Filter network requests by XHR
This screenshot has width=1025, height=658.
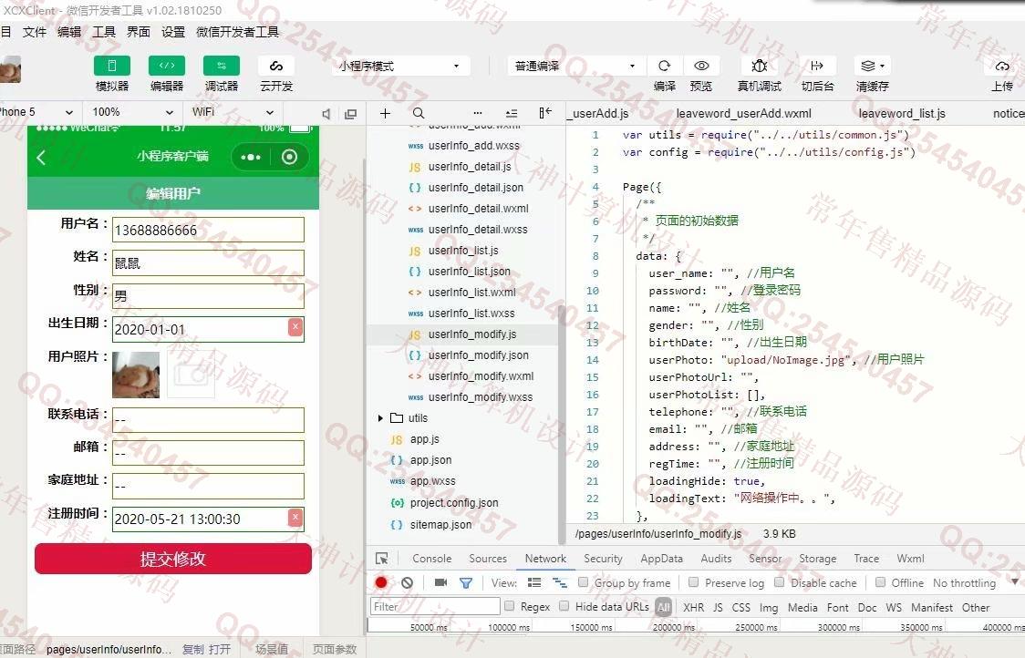point(694,607)
